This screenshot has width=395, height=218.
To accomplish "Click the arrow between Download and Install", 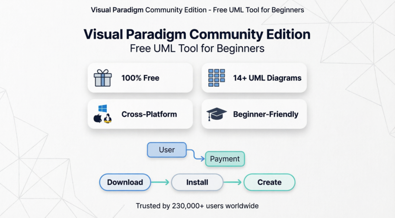I will (160, 182).
